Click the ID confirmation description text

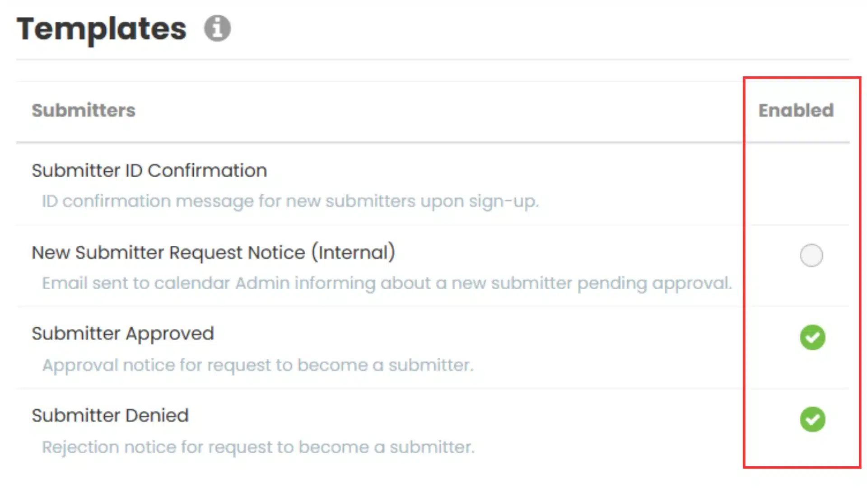click(290, 202)
